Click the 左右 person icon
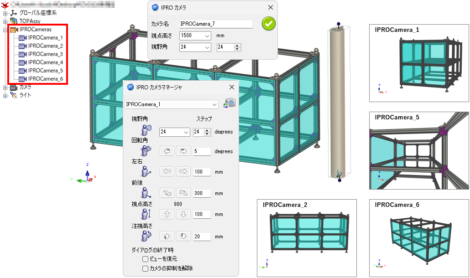Screen dimensions: 470x278 click(x=146, y=171)
